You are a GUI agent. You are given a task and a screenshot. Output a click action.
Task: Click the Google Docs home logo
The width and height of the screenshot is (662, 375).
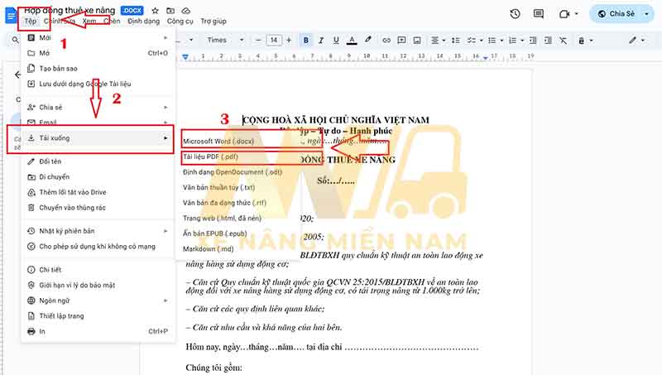(x=11, y=14)
